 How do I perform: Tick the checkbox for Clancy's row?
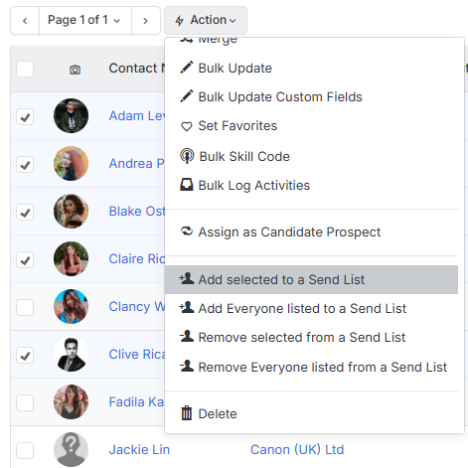[25, 307]
